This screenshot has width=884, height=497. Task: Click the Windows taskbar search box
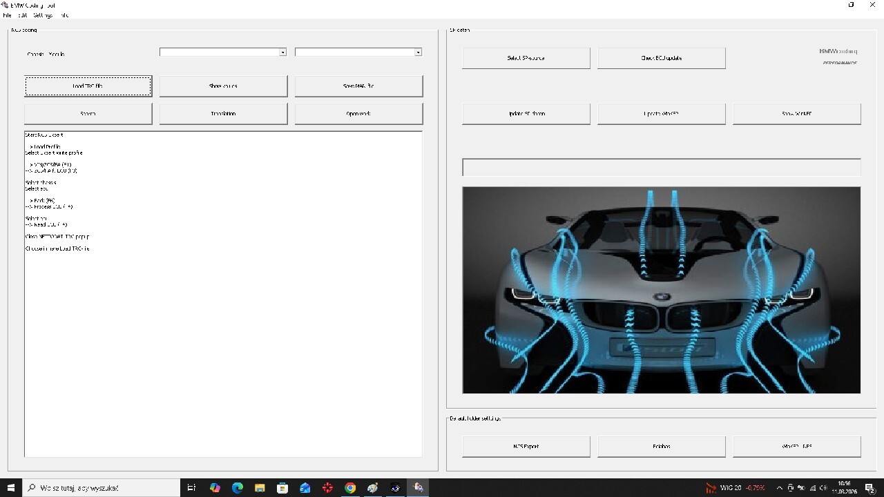click(x=102, y=488)
